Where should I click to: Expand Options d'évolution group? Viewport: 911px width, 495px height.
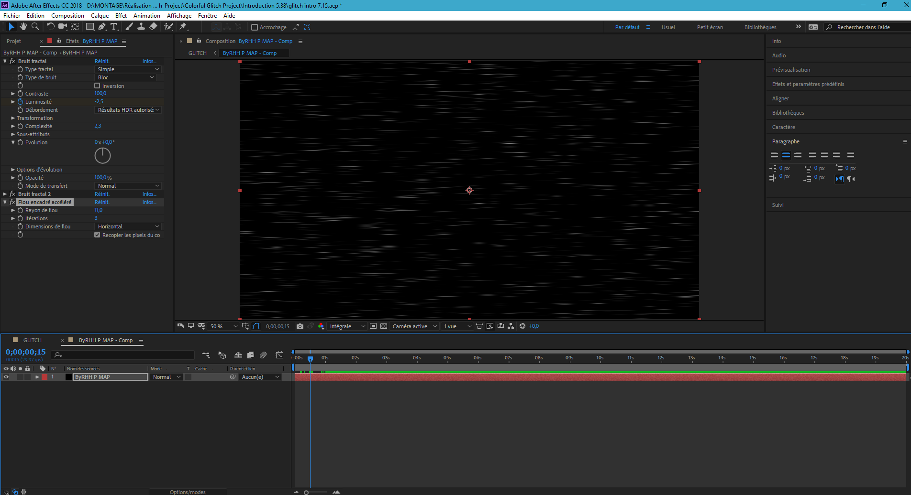click(x=13, y=170)
